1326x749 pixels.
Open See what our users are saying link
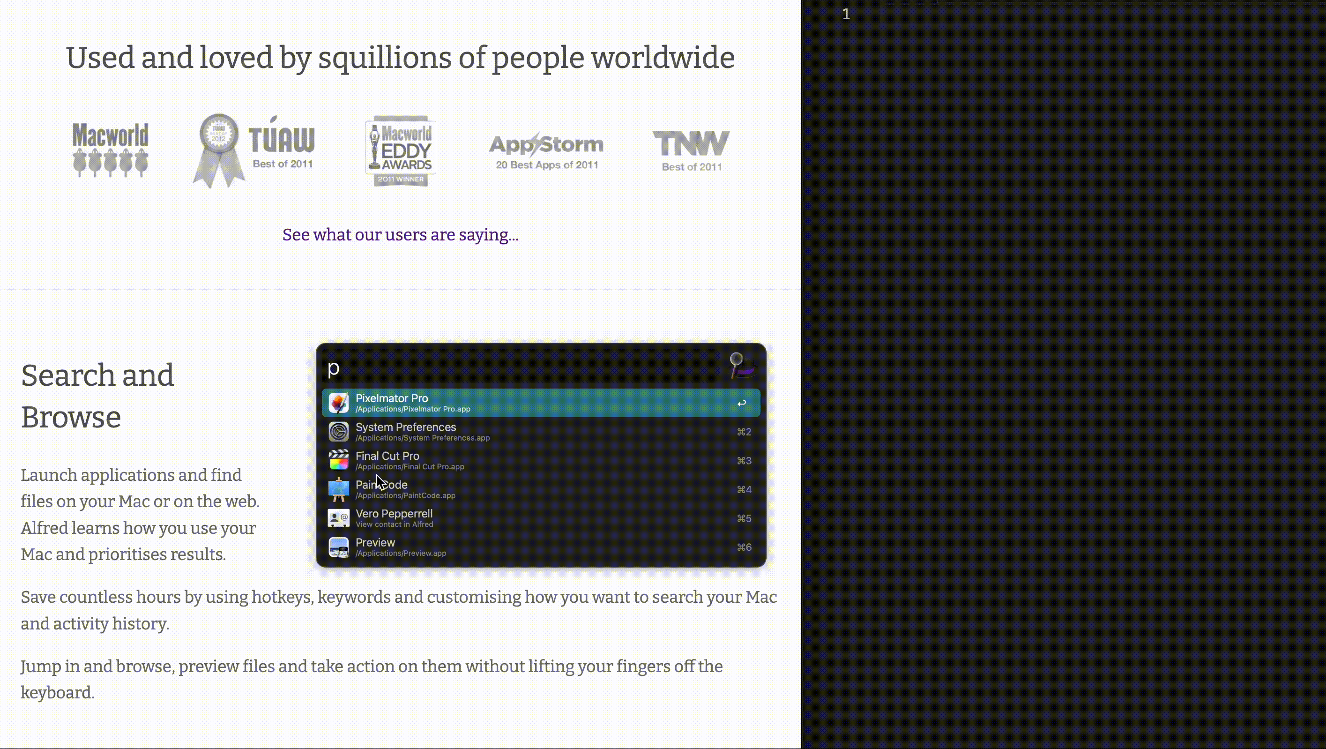400,235
